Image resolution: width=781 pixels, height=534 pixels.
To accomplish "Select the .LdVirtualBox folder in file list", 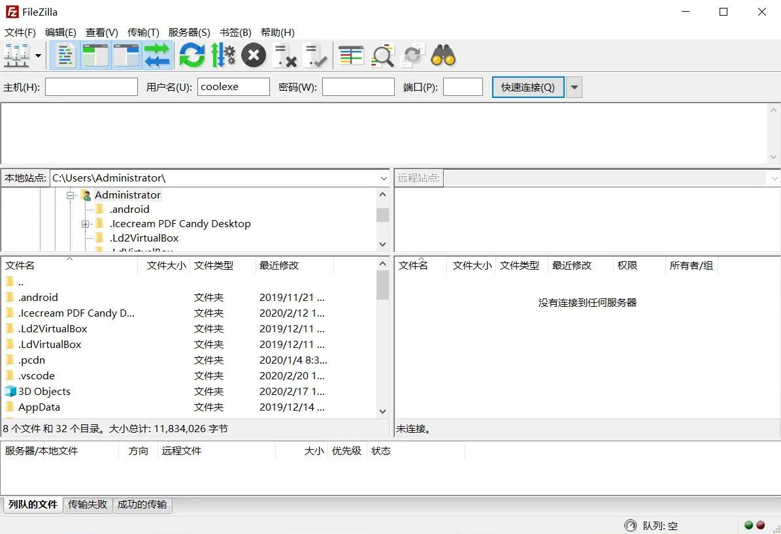I will 190,345.
